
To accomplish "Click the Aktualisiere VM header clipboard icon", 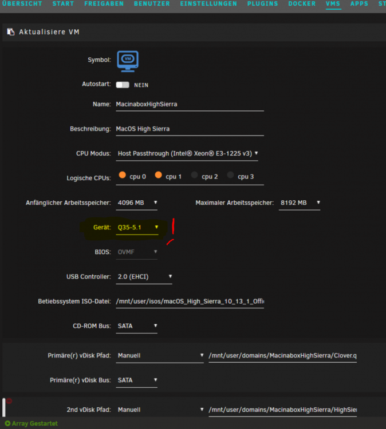I will (11, 31).
